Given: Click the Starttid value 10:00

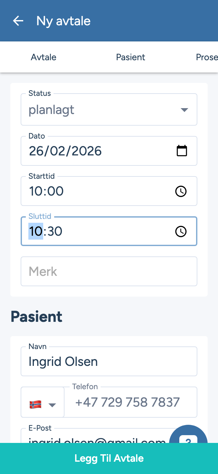Looking at the screenshot, I should point(46,191).
